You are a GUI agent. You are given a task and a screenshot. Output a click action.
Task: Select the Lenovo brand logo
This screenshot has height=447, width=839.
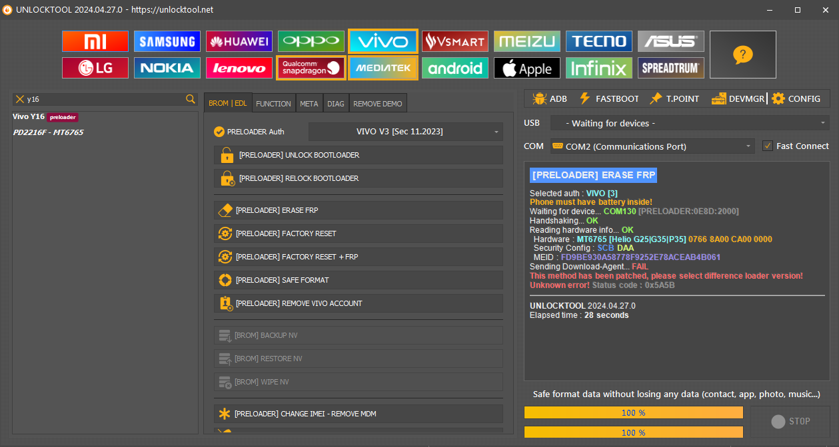pos(239,68)
